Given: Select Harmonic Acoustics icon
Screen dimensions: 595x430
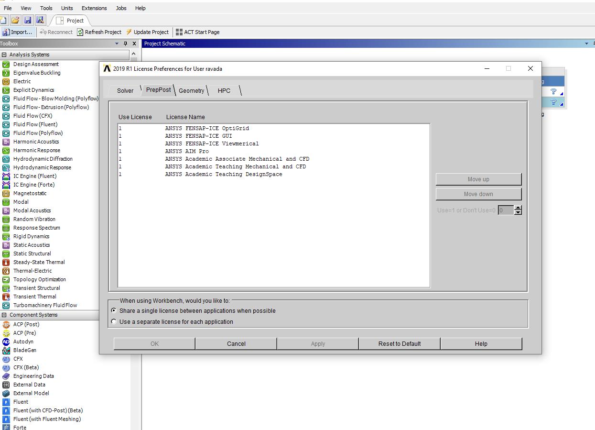Looking at the screenshot, I should pos(6,142).
